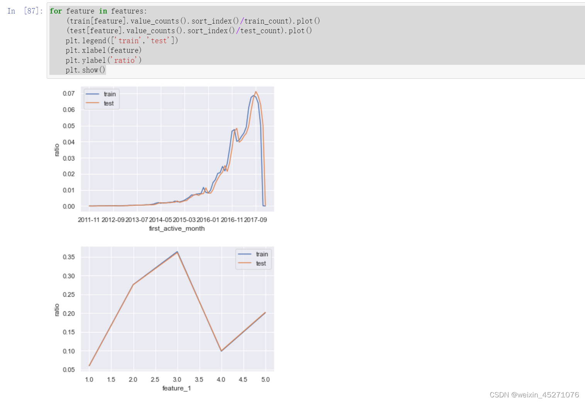Click the 2012-09 x-axis tick label
The width and height of the screenshot is (585, 402).
[113, 220]
